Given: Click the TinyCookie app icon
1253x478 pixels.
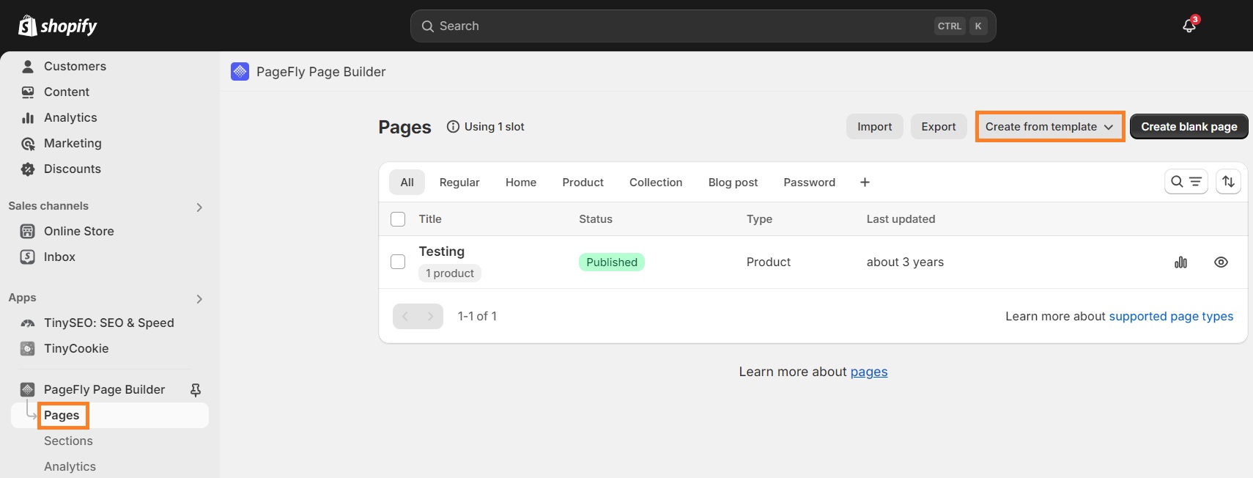Looking at the screenshot, I should (28, 348).
